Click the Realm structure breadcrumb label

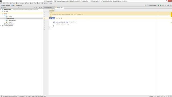(x=52, y=10)
